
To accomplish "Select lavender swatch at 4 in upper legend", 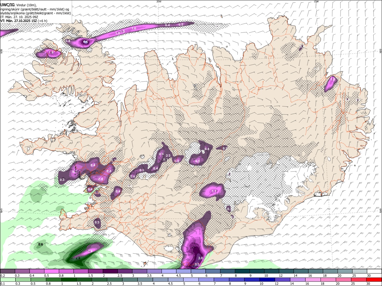I will [x=168, y=271].
